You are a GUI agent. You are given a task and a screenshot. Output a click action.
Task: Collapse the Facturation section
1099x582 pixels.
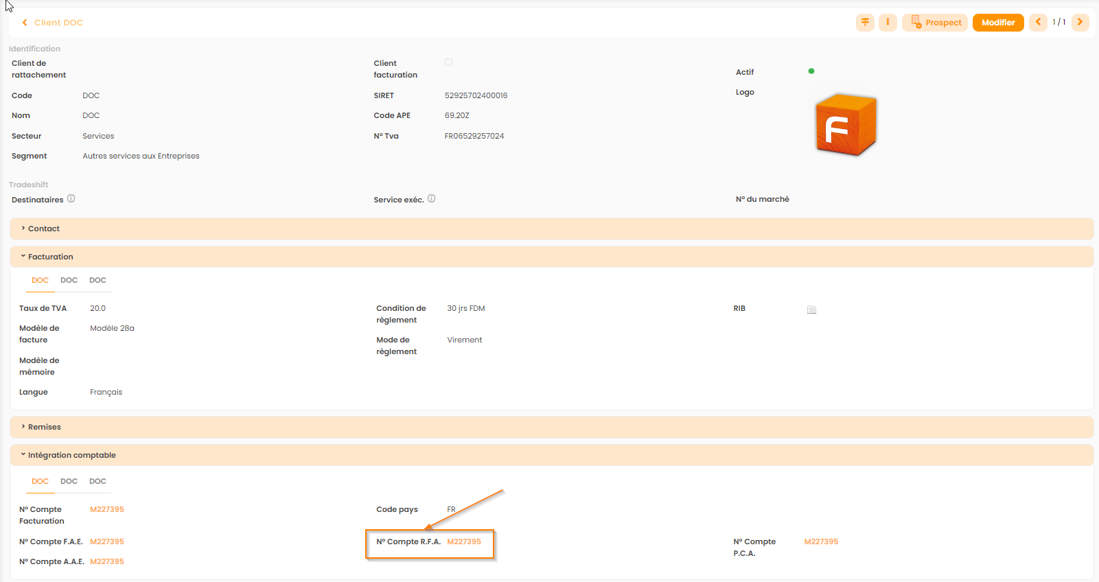click(50, 257)
